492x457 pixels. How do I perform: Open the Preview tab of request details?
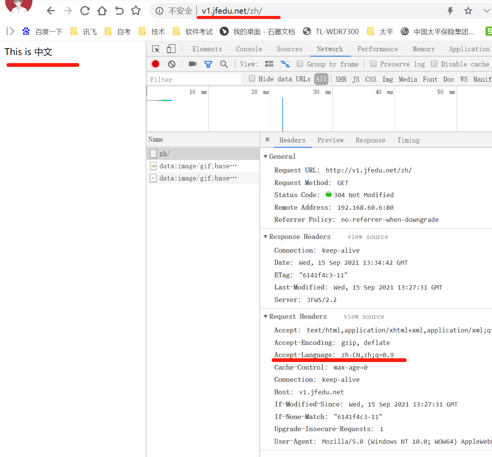click(330, 140)
